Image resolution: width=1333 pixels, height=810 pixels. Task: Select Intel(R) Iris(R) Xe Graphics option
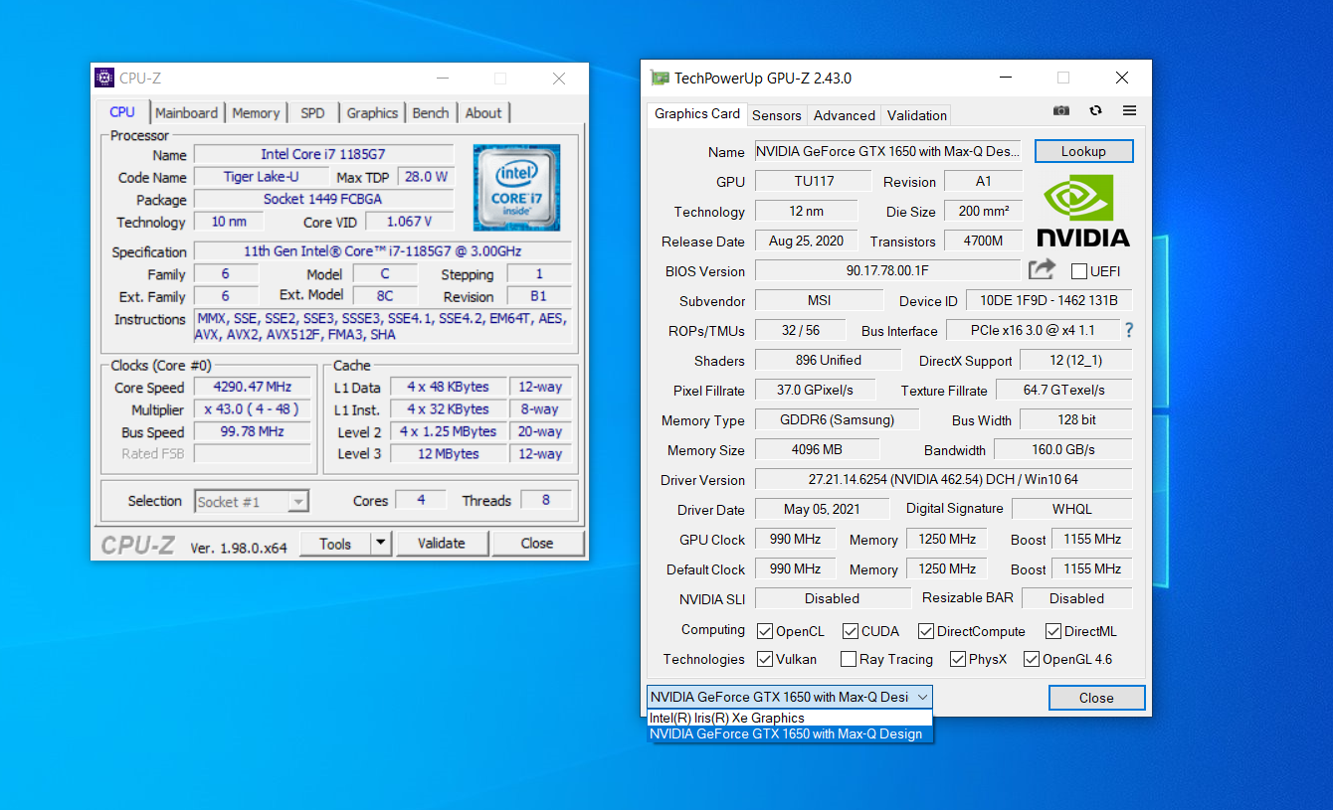790,718
